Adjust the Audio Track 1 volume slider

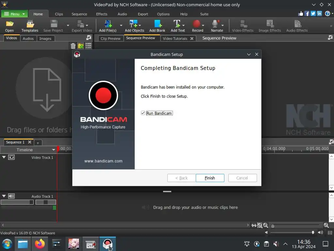pyautogui.click(x=17, y=202)
